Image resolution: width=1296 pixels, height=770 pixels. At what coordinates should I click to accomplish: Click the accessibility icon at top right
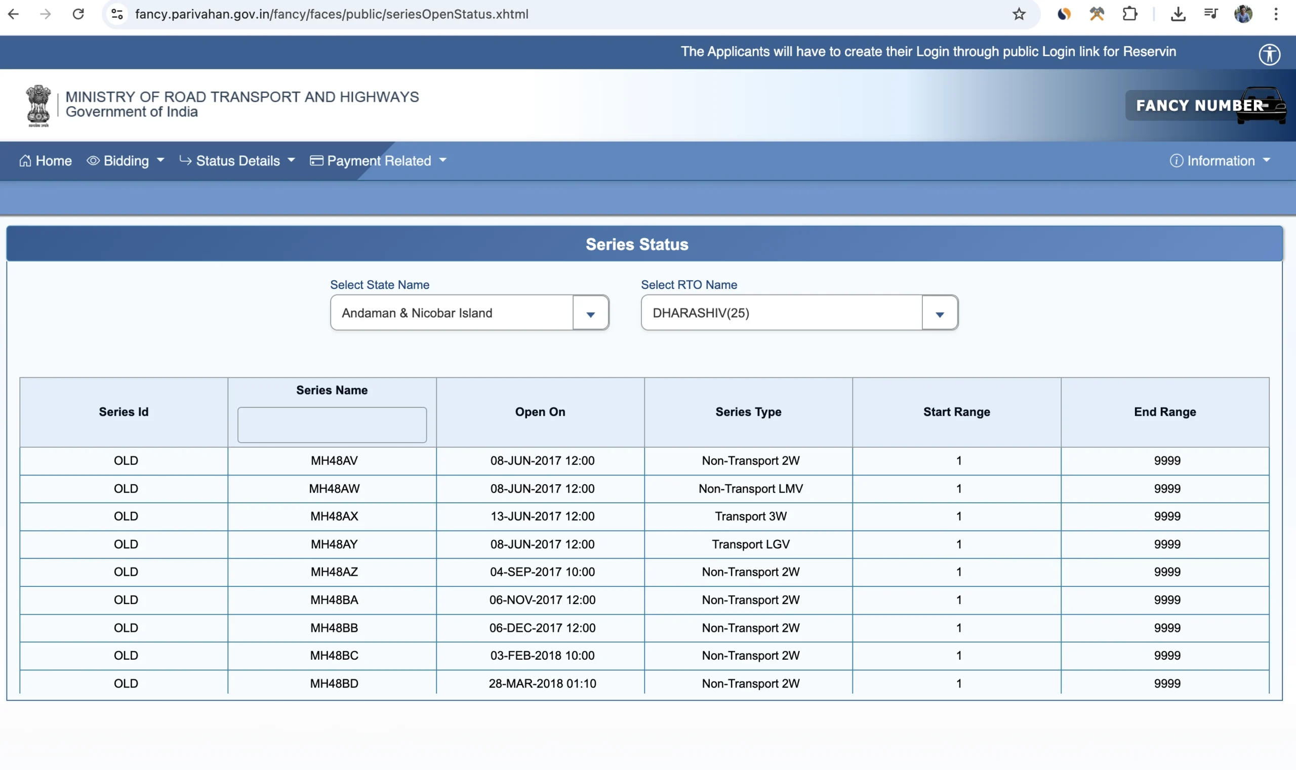pyautogui.click(x=1271, y=55)
